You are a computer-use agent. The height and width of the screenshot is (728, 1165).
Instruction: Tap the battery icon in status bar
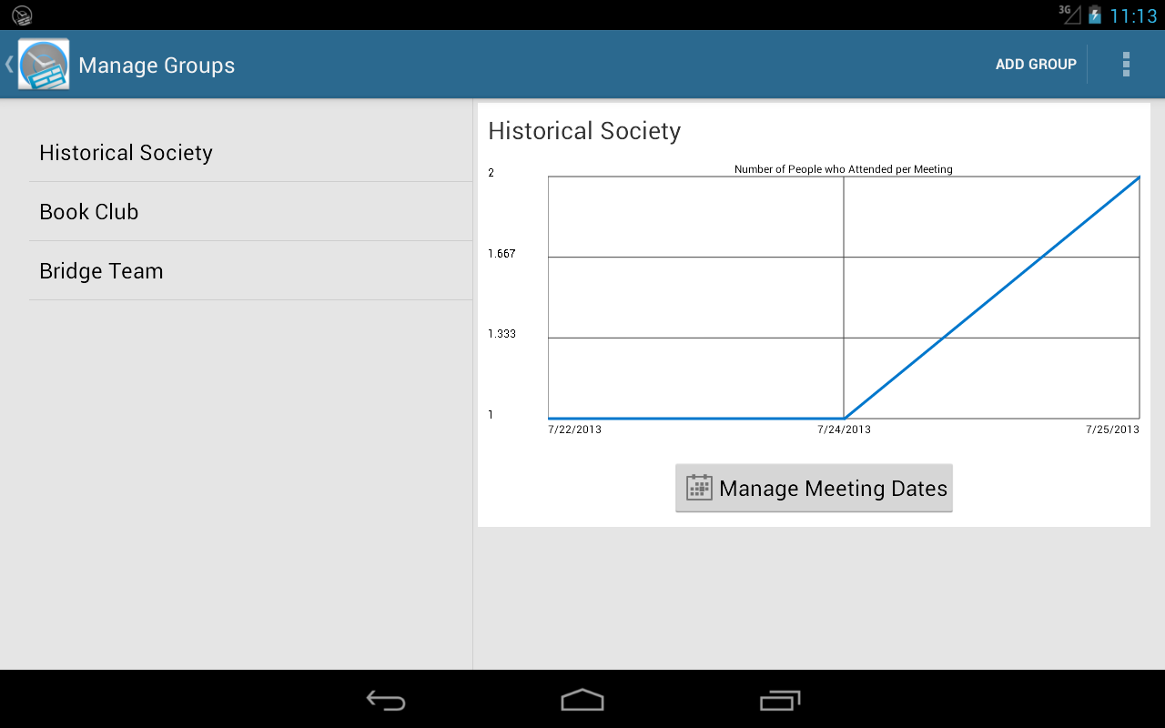pos(1095,15)
